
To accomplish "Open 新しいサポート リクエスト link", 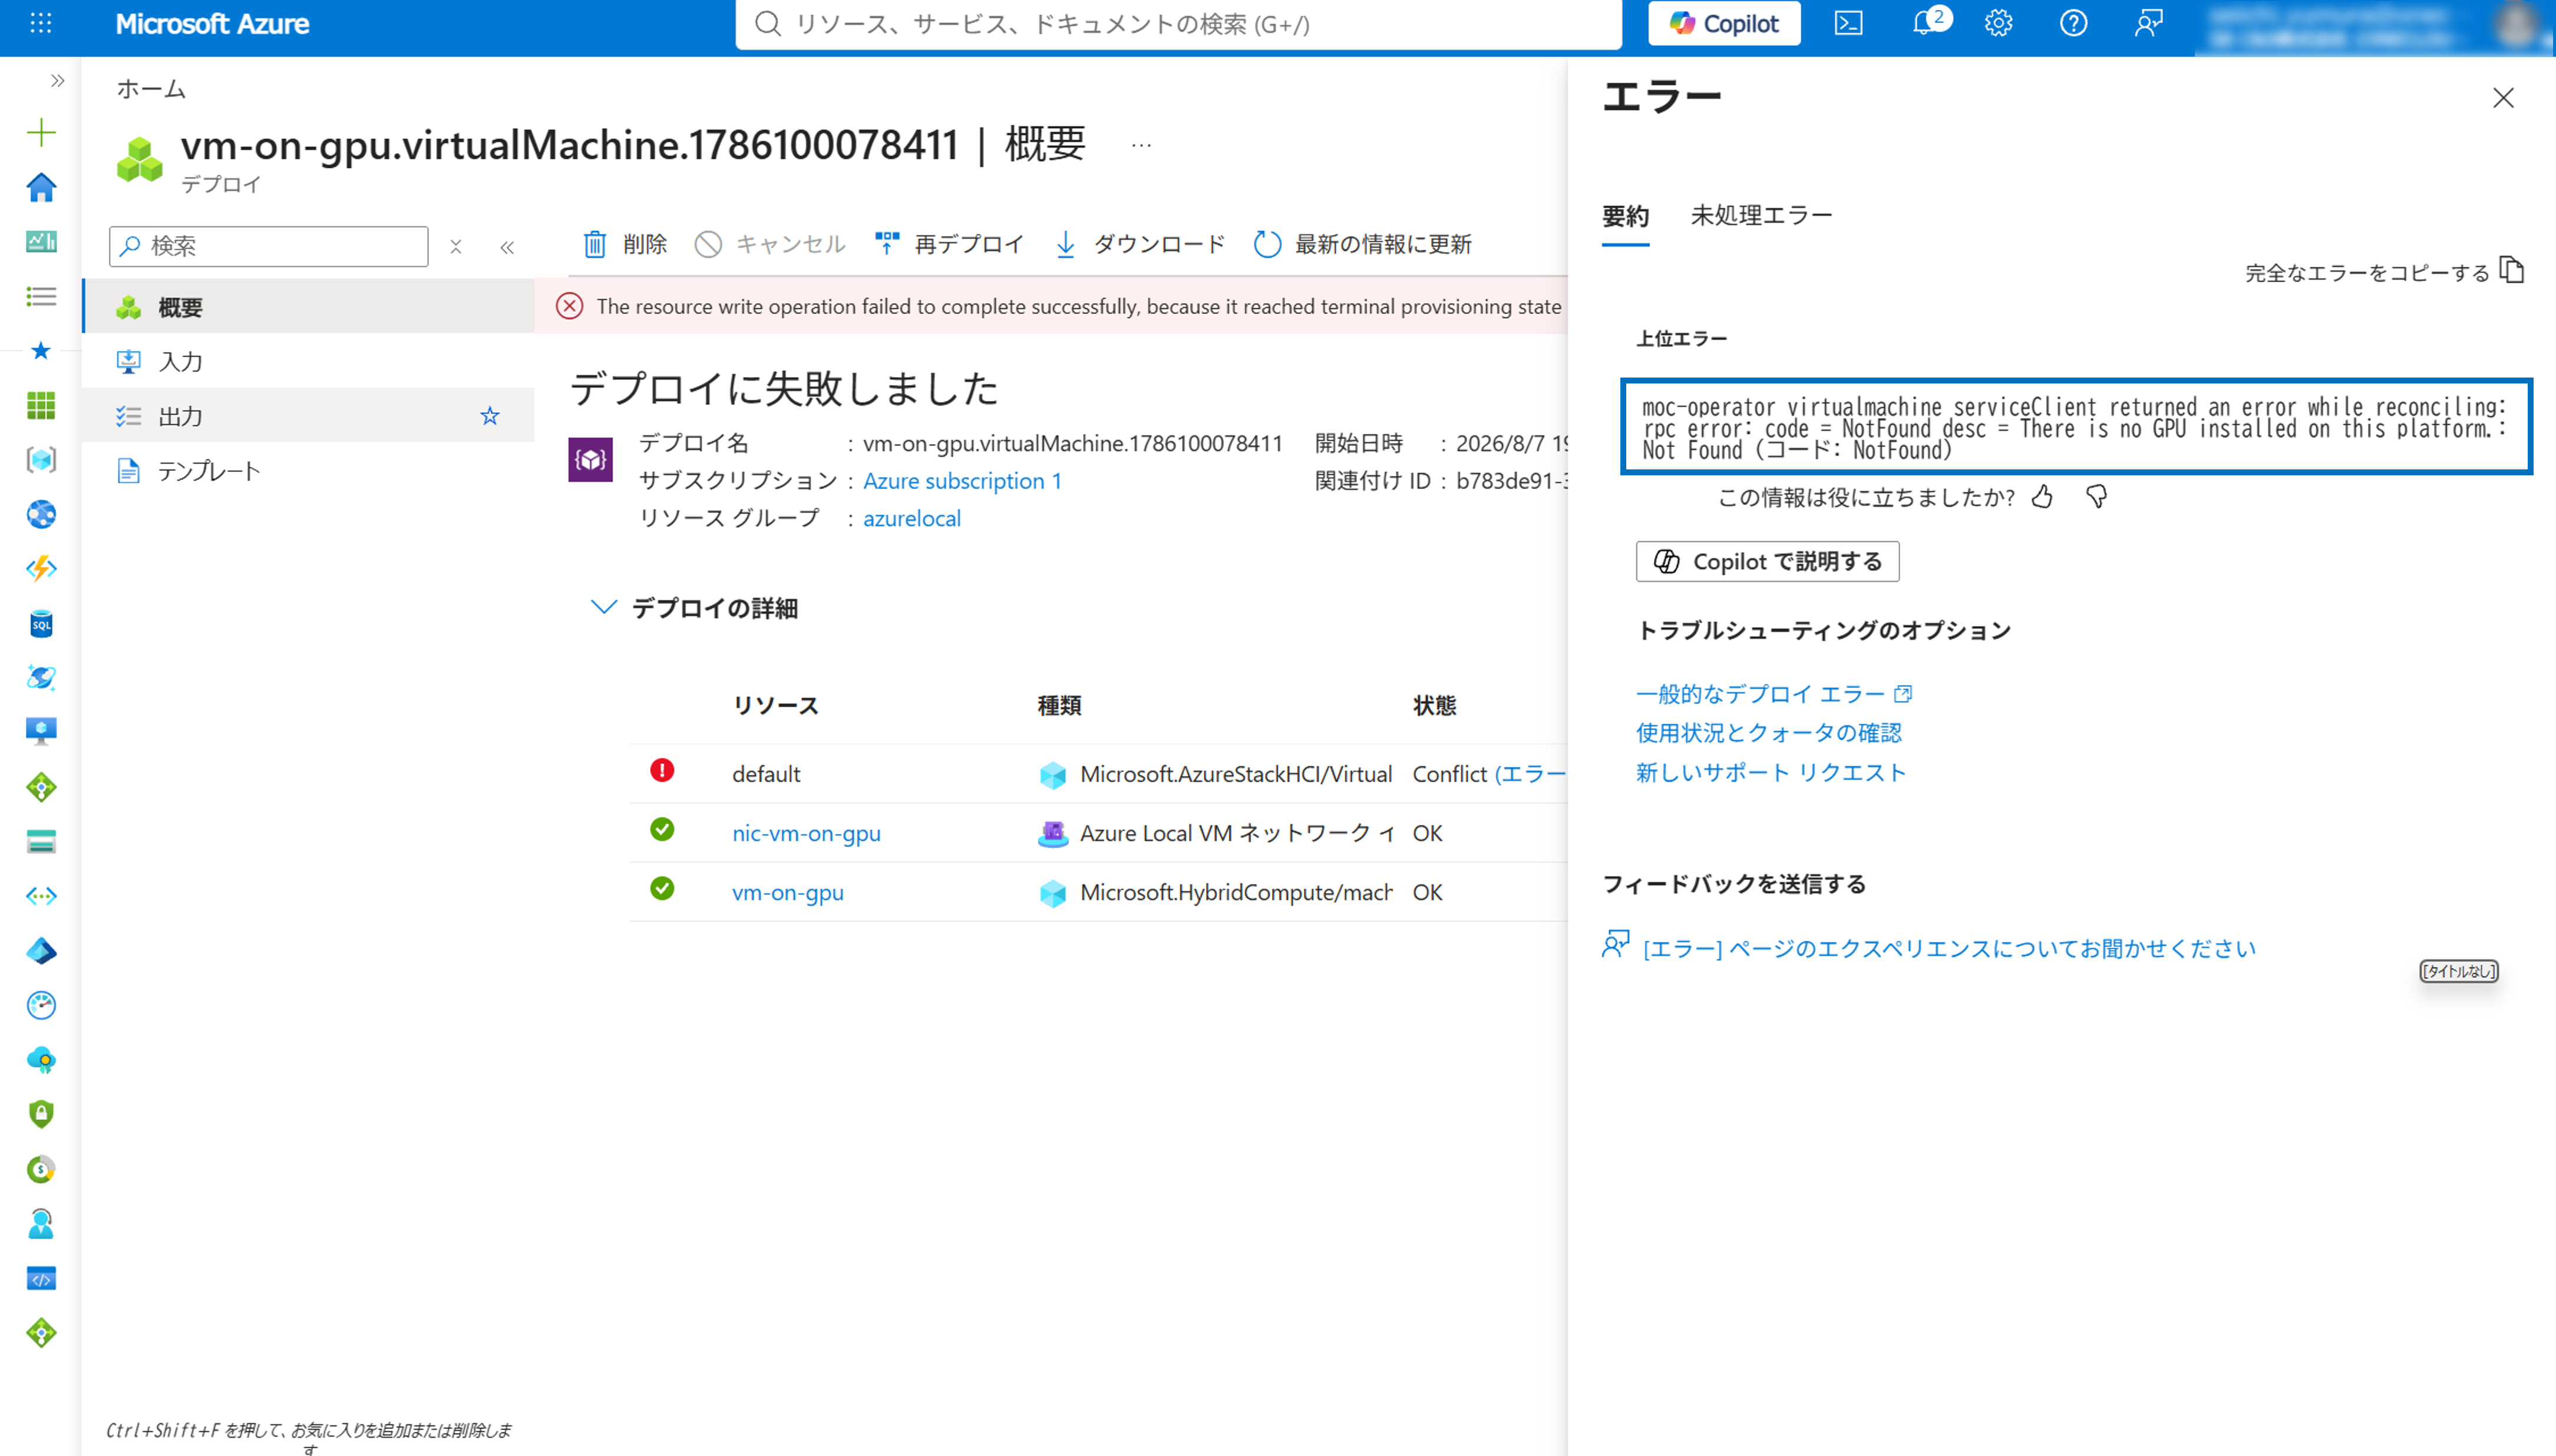I will [1771, 773].
